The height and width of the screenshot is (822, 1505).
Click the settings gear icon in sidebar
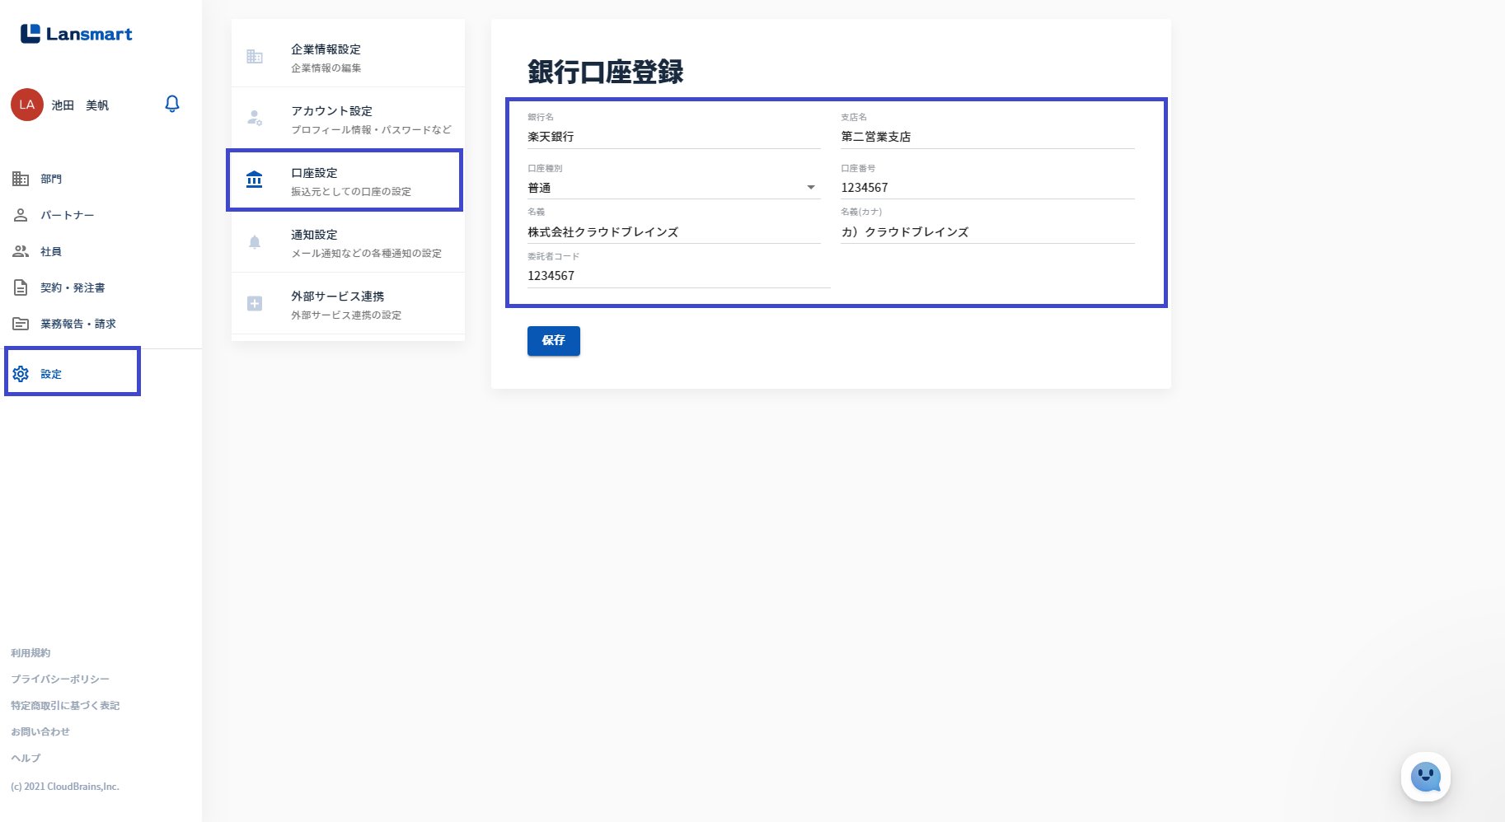click(x=21, y=374)
